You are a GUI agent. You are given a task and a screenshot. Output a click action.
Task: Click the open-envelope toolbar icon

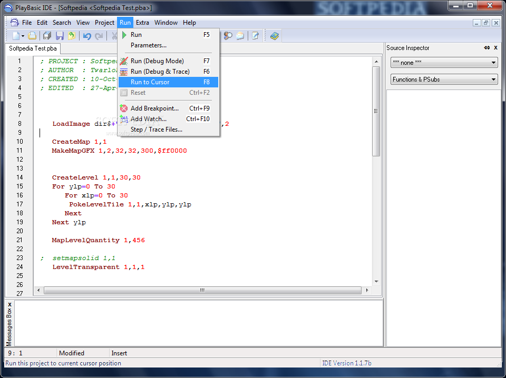tap(240, 36)
